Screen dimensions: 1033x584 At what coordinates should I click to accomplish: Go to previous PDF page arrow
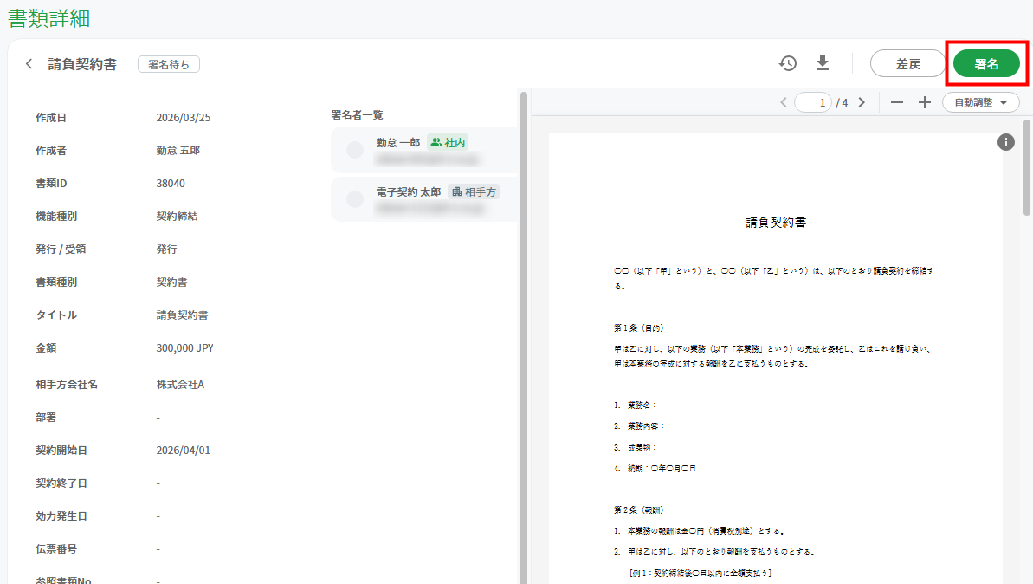(x=784, y=102)
